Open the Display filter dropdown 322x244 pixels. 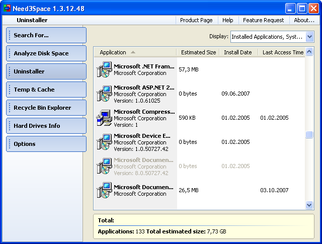(309, 37)
